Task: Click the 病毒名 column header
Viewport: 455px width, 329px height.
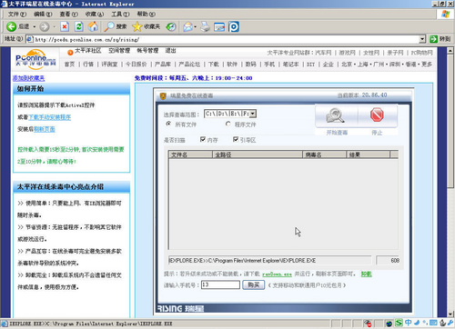Action: pos(324,155)
